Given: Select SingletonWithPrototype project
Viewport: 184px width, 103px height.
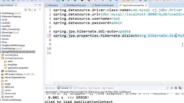Looking at the screenshot, I should click(x=13, y=45).
